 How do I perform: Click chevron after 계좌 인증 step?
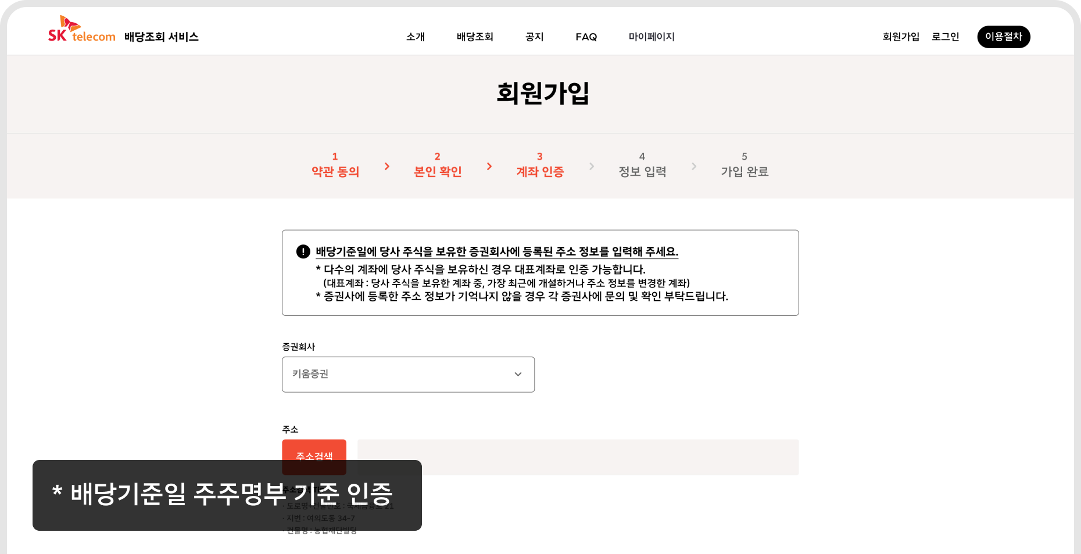click(x=592, y=166)
